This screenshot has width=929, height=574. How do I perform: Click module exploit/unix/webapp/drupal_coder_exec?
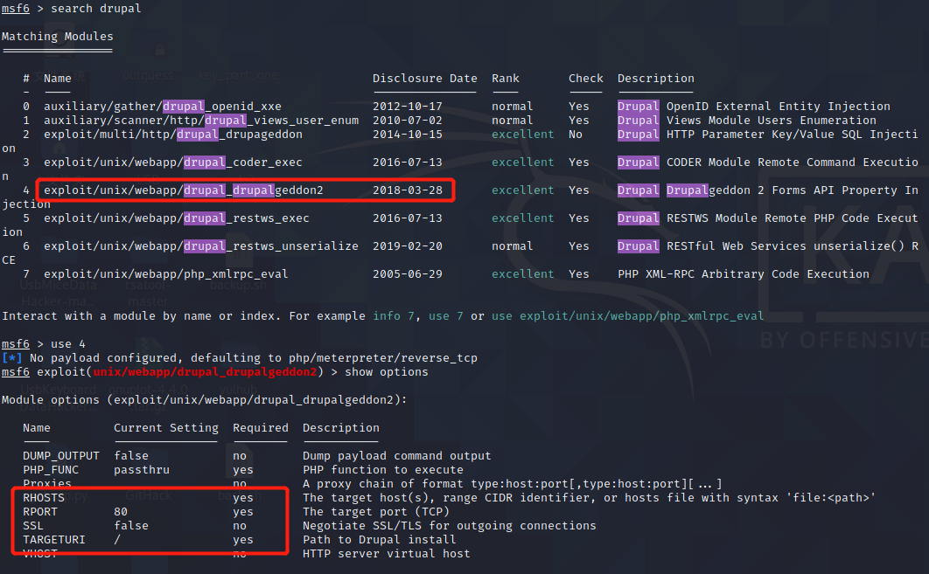point(173,163)
